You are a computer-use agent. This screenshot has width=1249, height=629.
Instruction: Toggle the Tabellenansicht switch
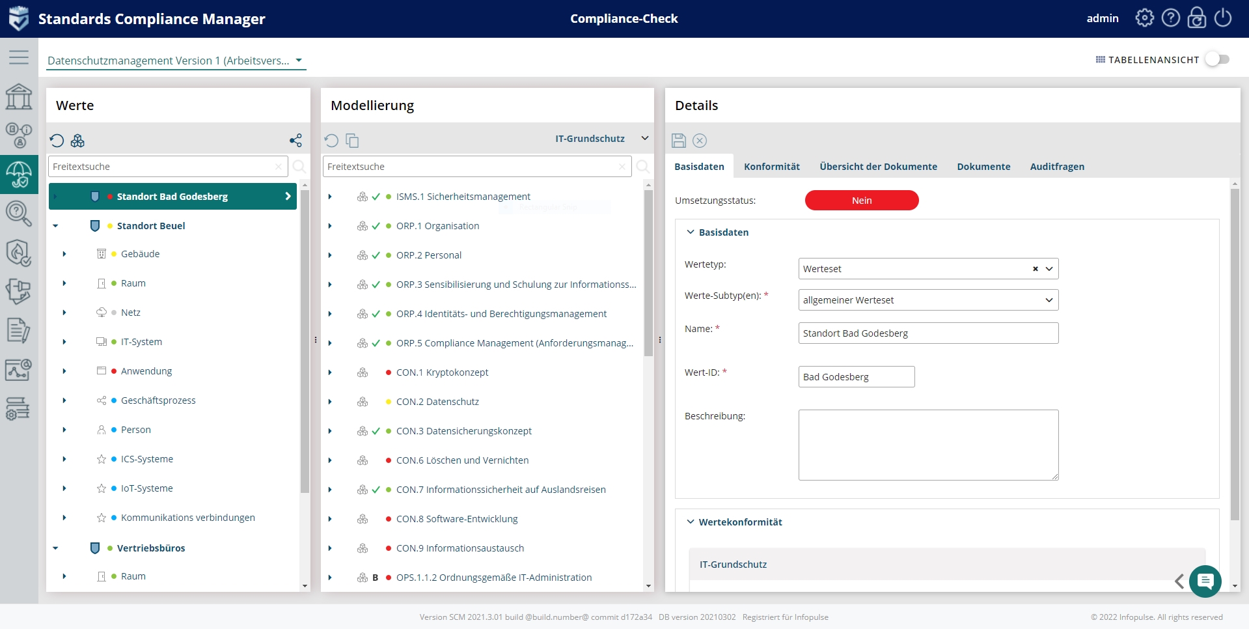1216,59
